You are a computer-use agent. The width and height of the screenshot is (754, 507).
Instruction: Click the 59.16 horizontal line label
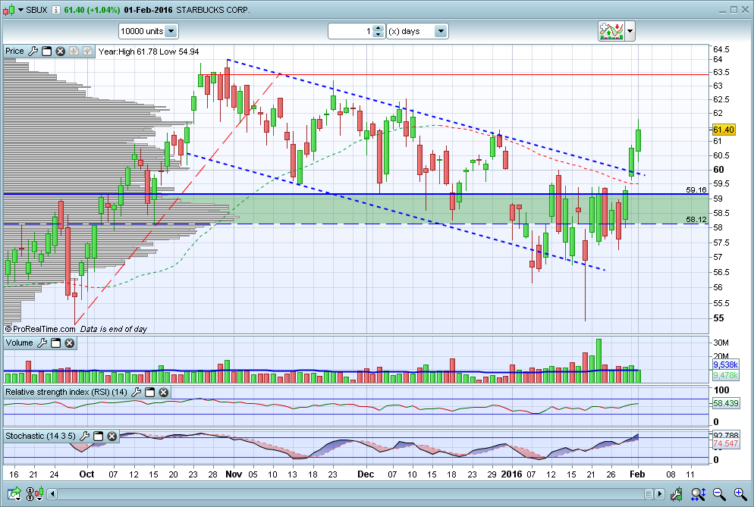pyautogui.click(x=696, y=189)
